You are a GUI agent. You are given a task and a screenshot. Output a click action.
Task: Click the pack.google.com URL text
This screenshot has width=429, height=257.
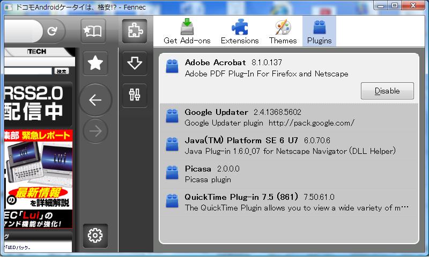(x=312, y=123)
